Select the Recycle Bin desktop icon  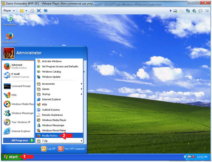coord(10,21)
